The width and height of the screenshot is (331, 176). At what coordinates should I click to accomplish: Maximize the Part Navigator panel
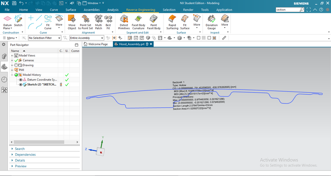point(77,45)
